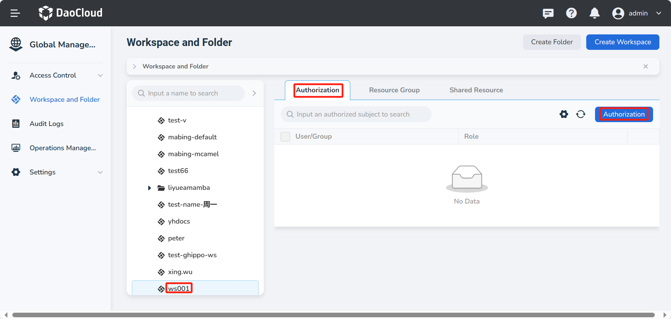Switch to the Resource Group tab
This screenshot has height=319, width=671.
pyautogui.click(x=394, y=90)
